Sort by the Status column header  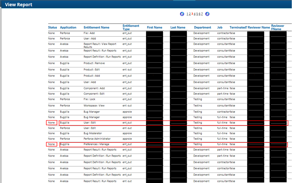click(x=52, y=28)
